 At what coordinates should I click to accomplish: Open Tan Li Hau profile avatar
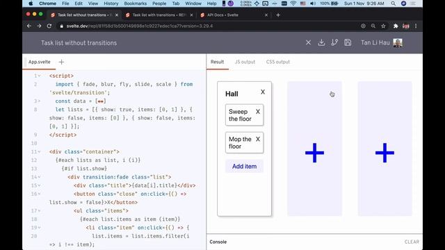coord(398,43)
